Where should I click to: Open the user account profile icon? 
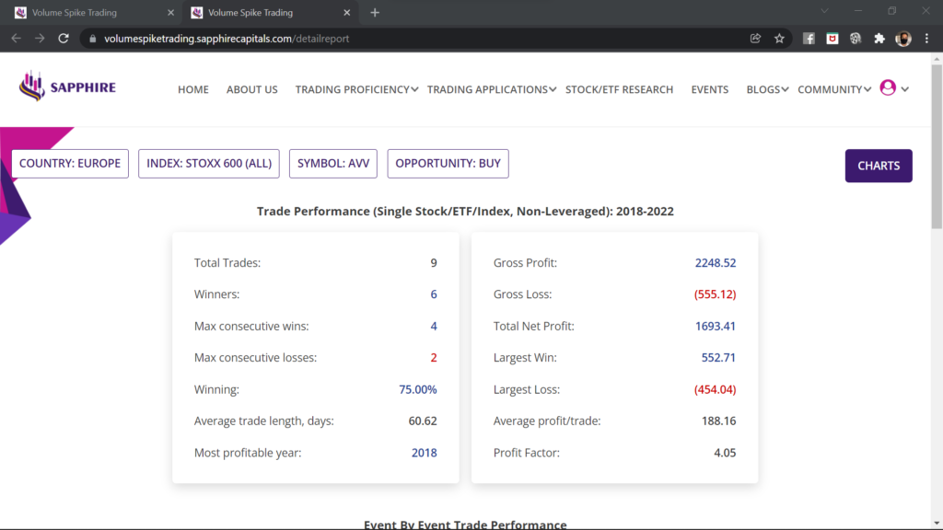point(888,88)
